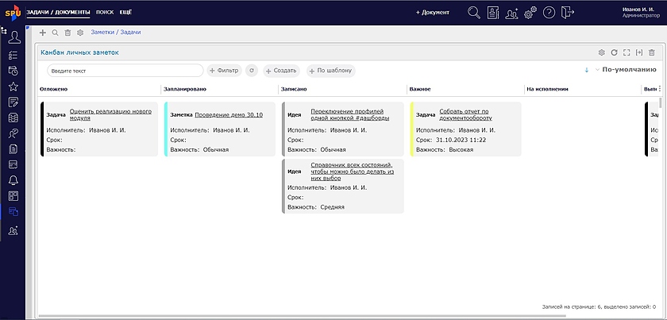Expand the Фильтр options
This screenshot has width=667, height=320.
point(224,71)
